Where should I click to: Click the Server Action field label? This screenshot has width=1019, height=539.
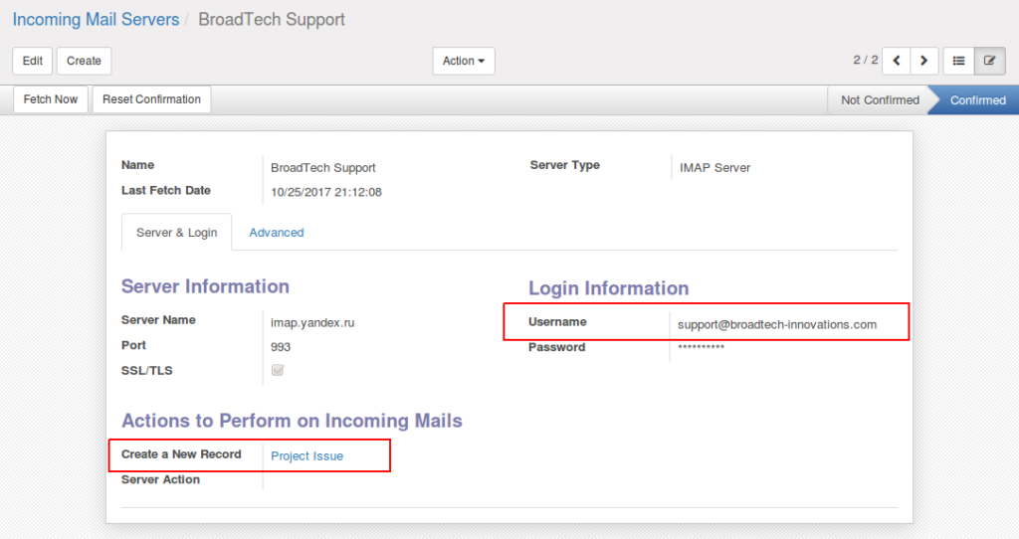point(160,480)
